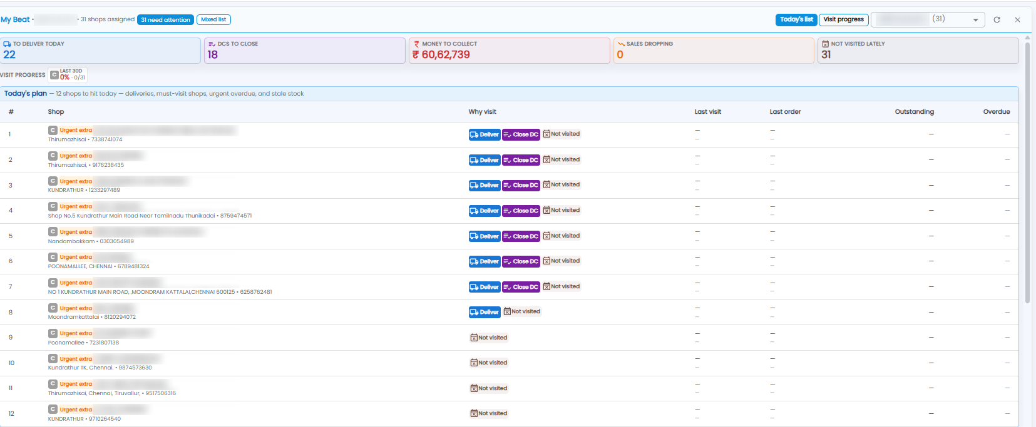Click the C grade badge in row 1
This screenshot has width=1036, height=427.
[x=53, y=130]
